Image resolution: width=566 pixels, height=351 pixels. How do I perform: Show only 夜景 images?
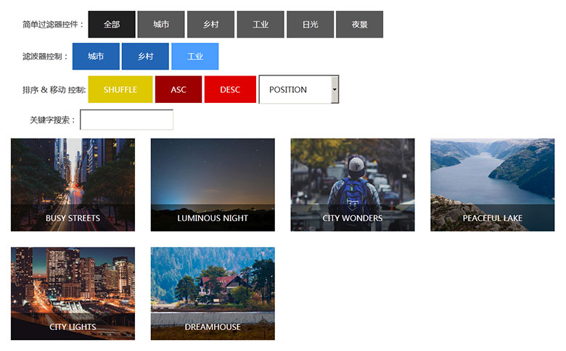[x=359, y=25]
